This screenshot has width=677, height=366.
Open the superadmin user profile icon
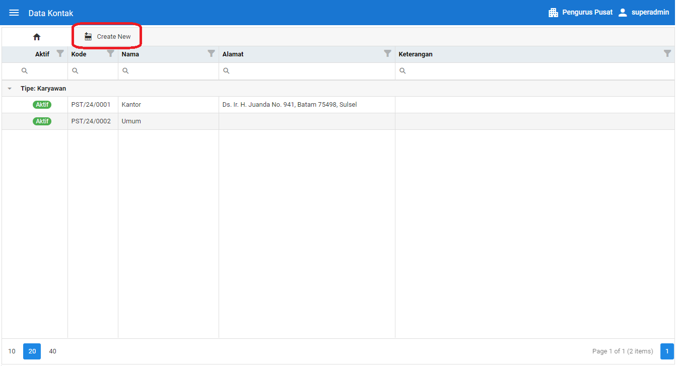[623, 13]
